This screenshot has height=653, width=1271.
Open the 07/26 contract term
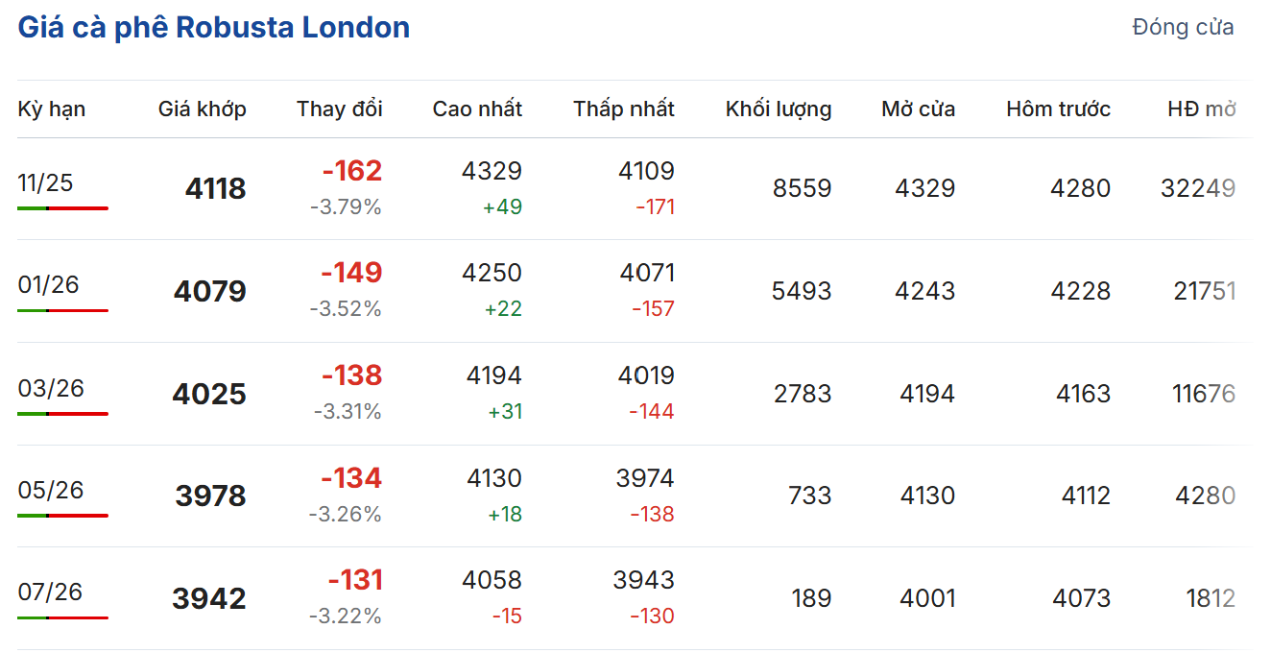(x=50, y=593)
